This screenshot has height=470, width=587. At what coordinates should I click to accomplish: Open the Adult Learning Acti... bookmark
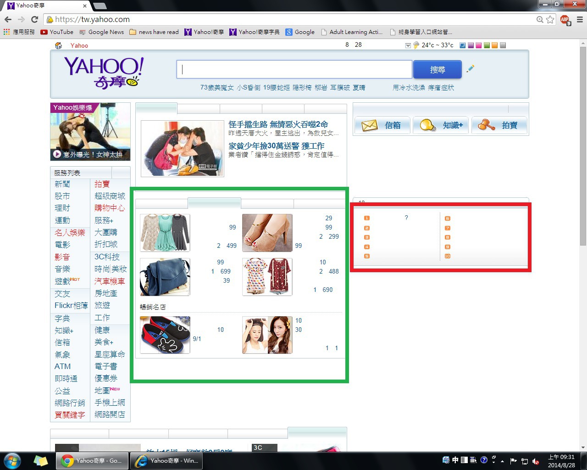[352, 32]
